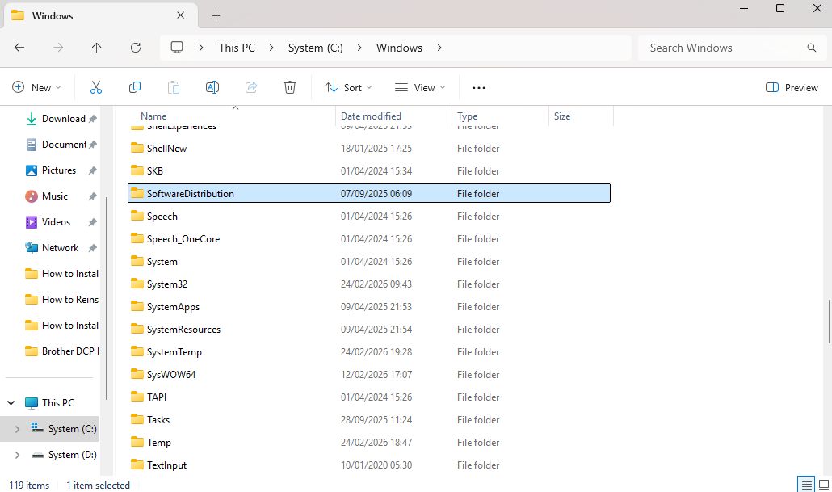Open the View dropdown

(x=420, y=87)
